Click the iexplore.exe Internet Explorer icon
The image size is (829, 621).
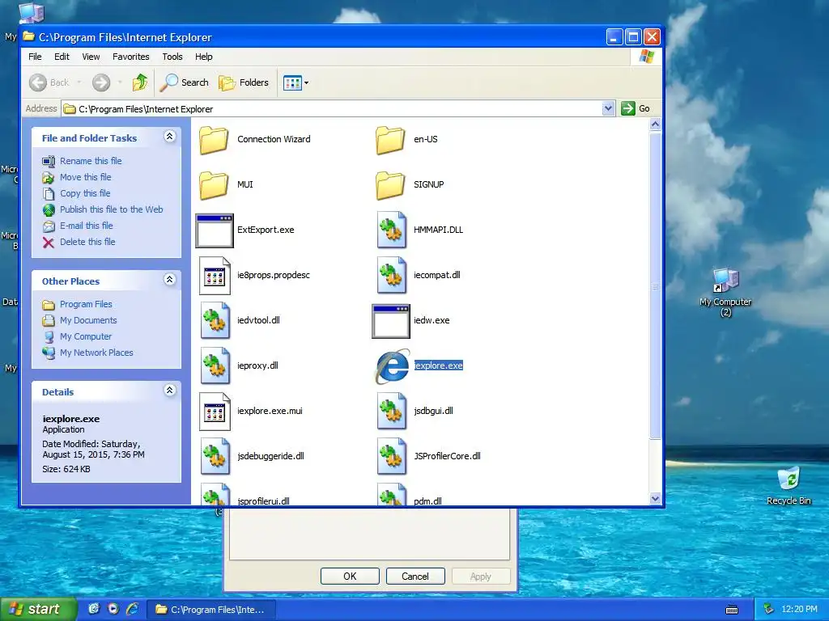tap(393, 366)
